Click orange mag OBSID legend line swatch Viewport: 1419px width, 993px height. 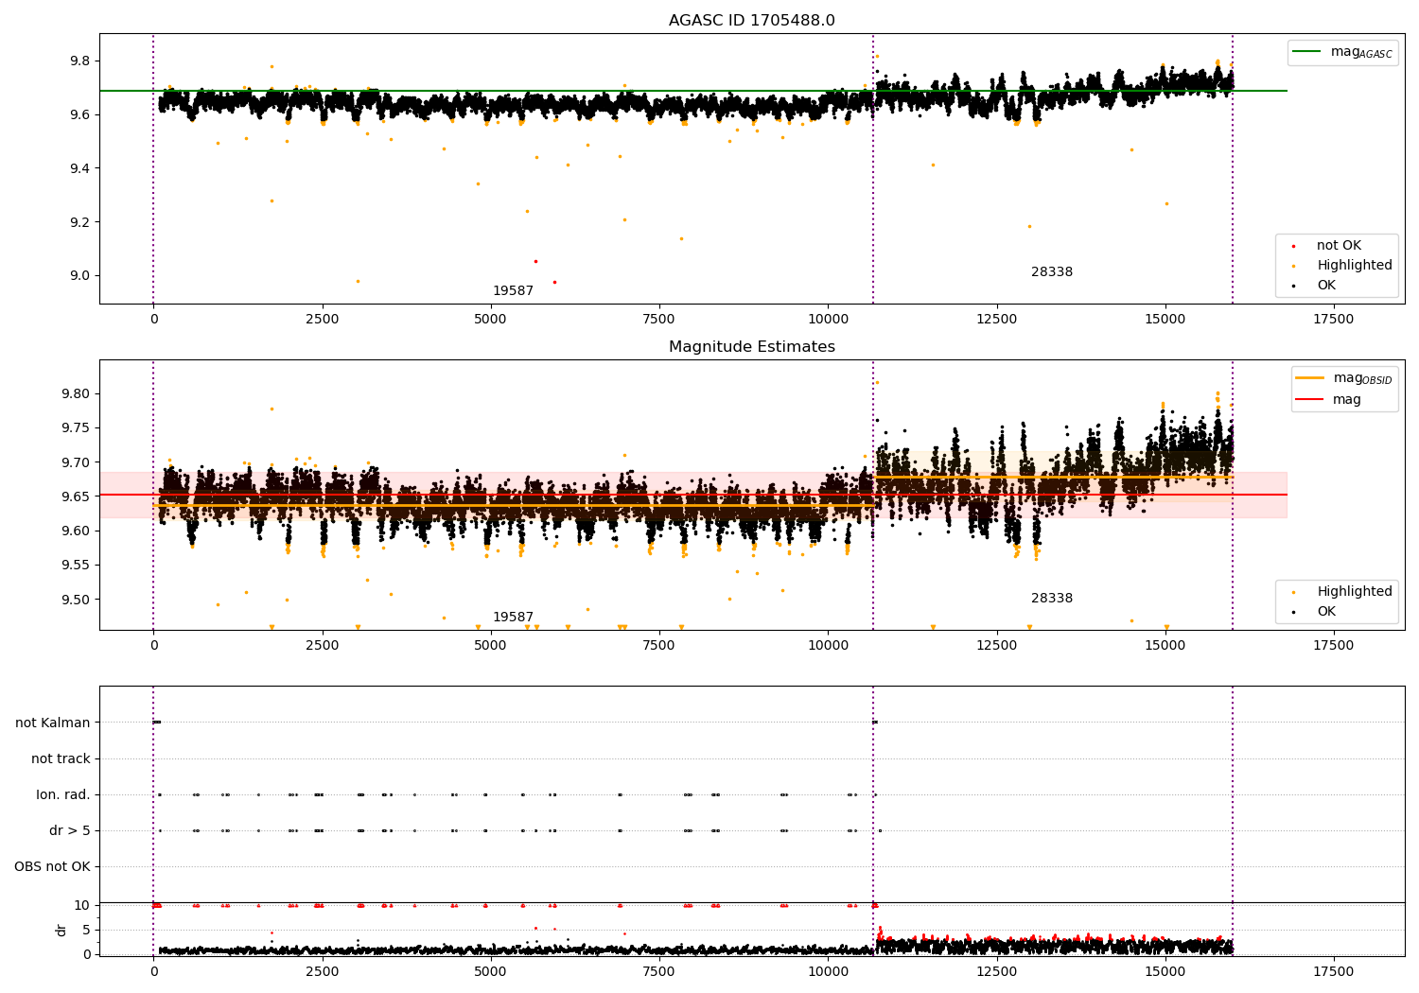pyautogui.click(x=1310, y=378)
